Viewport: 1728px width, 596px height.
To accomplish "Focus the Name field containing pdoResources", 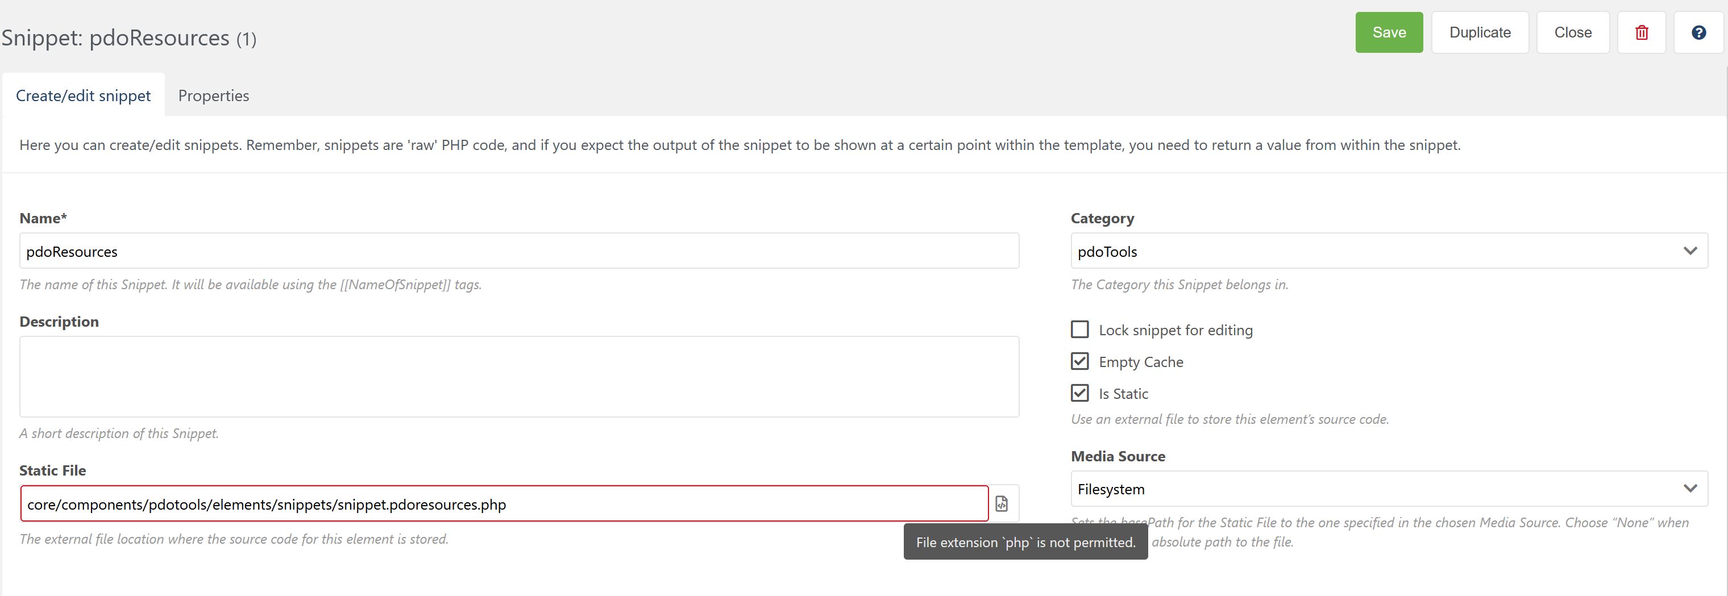I will 519,251.
